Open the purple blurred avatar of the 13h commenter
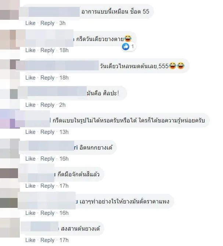The image size is (223, 246). [10, 119]
